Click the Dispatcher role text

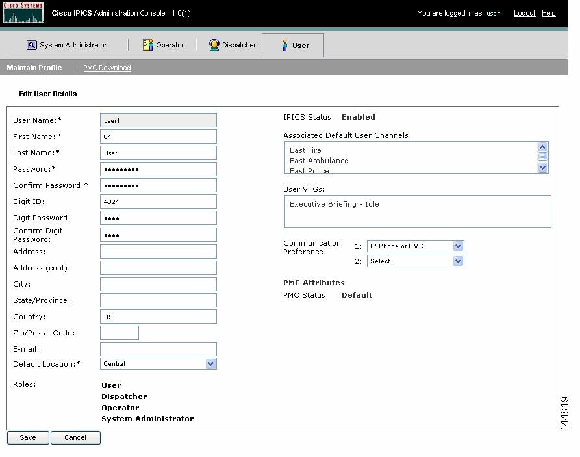coord(124,397)
